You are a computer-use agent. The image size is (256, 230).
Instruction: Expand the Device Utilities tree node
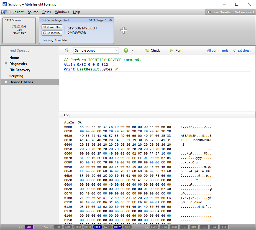[x=6, y=82]
